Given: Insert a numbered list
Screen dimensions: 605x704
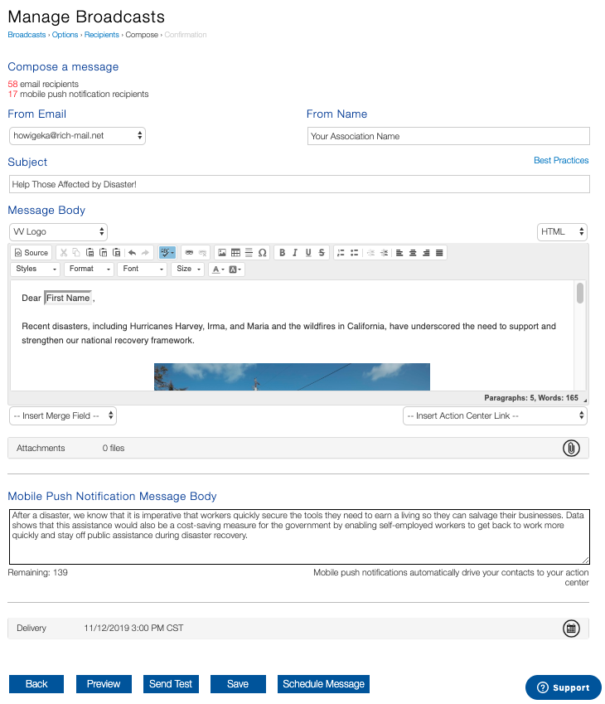Looking at the screenshot, I should 341,253.
